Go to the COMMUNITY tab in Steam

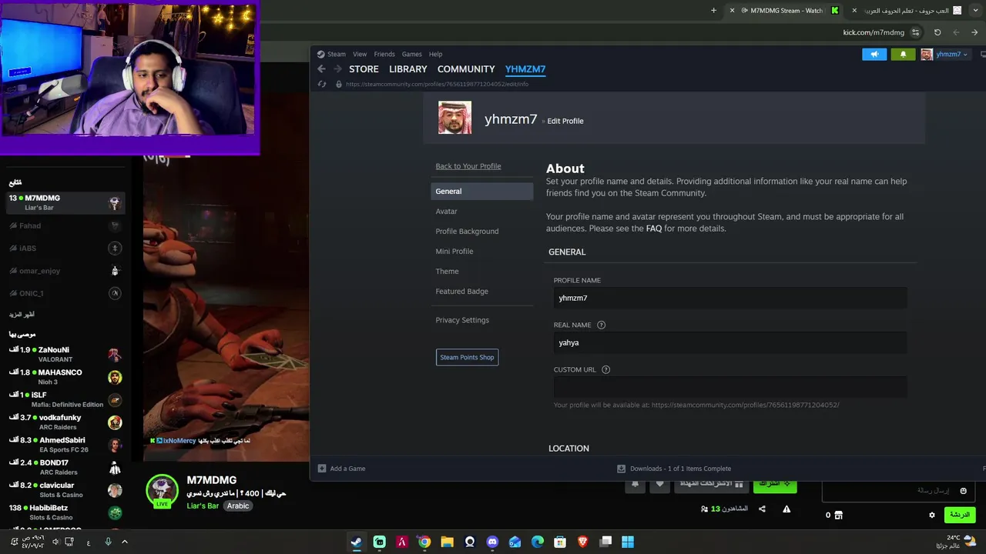[x=466, y=69]
